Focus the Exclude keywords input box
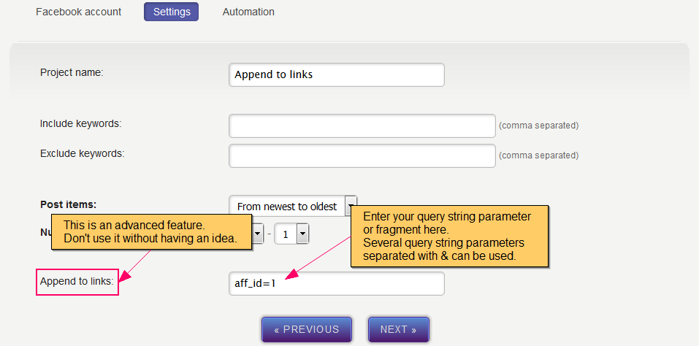 (x=362, y=155)
